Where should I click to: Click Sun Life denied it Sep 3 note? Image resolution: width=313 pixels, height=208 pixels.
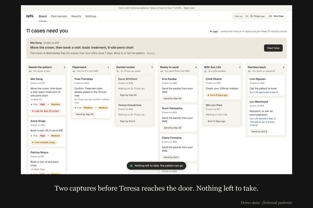263,122
